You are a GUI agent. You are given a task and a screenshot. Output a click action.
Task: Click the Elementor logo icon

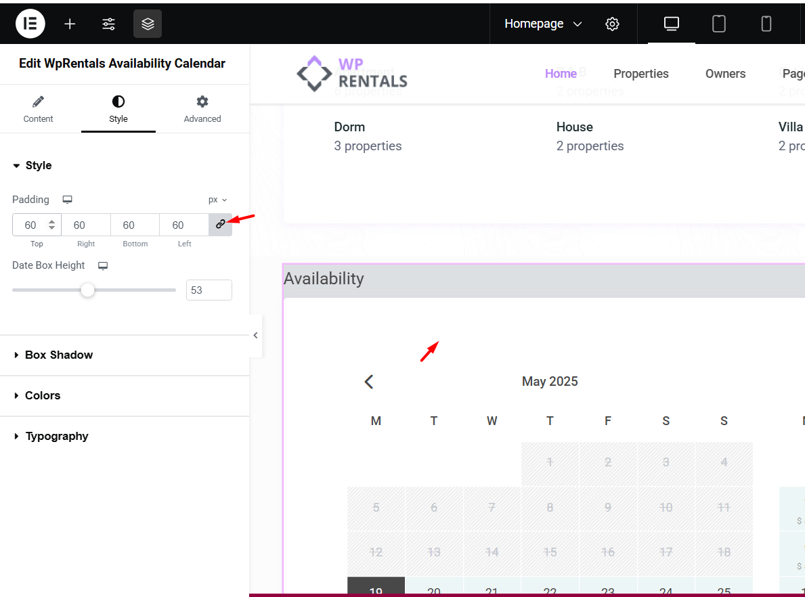pos(30,24)
